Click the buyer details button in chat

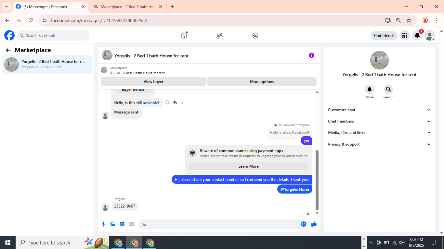133,90
